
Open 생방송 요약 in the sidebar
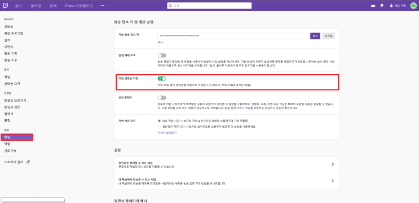(x=12, y=84)
